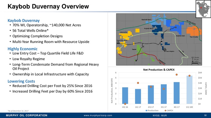Click the Two Creeks map label
The image size is (211, 118).
194,37
